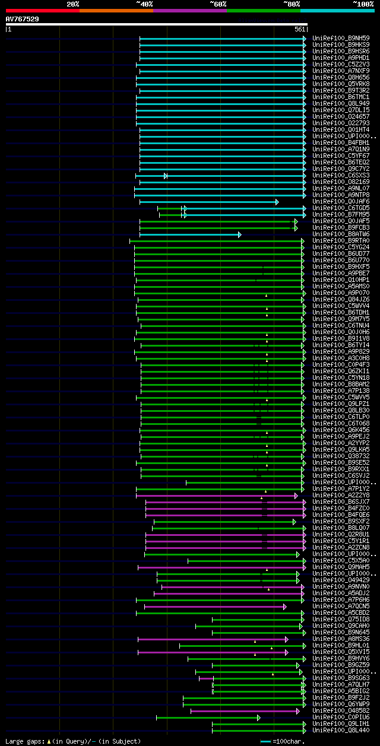This screenshot has width=380, height=746.
Task: Open hit UniRef100_B9HSR6
Action: [341, 51]
